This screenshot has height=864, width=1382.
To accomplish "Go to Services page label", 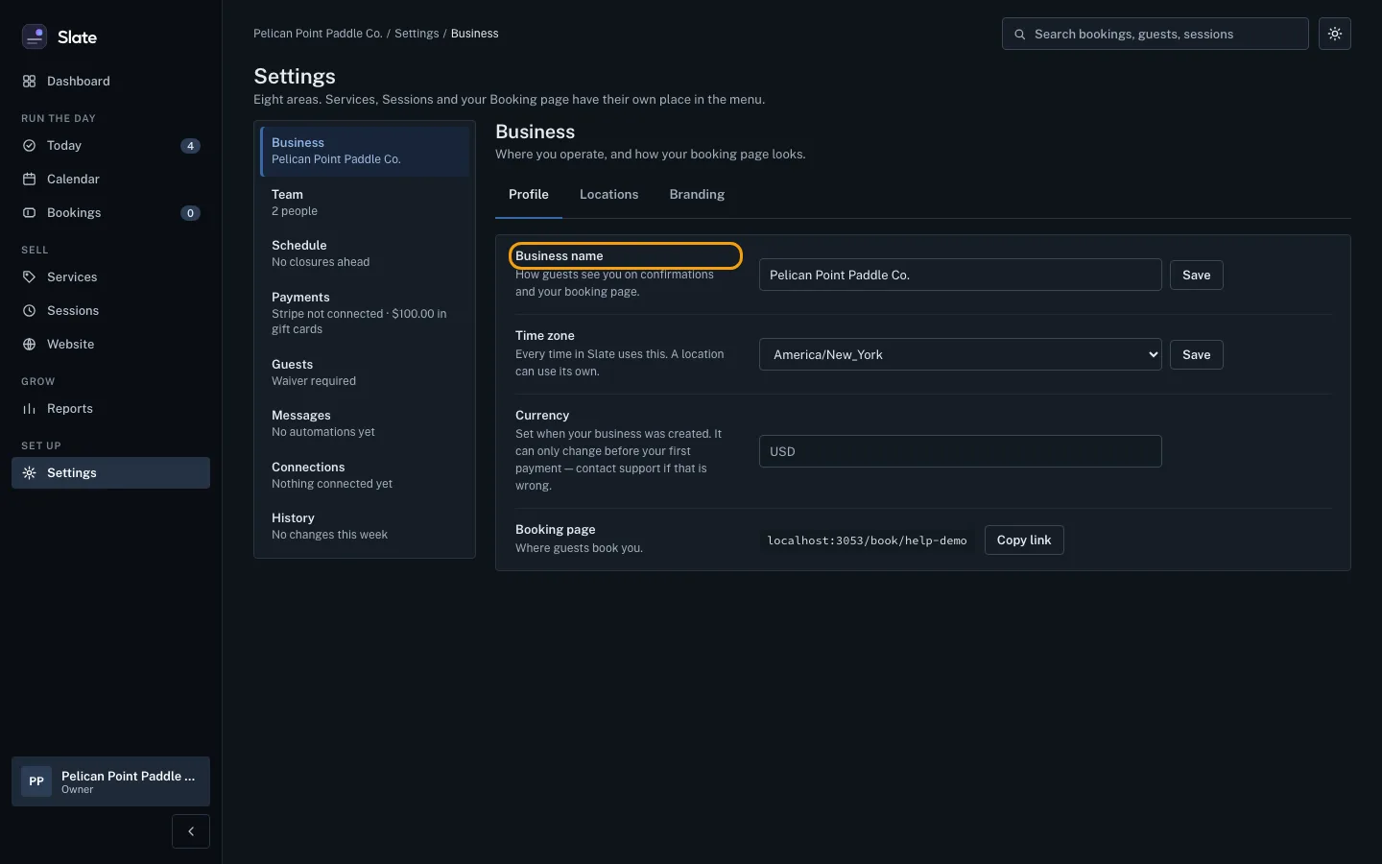I will click(72, 277).
